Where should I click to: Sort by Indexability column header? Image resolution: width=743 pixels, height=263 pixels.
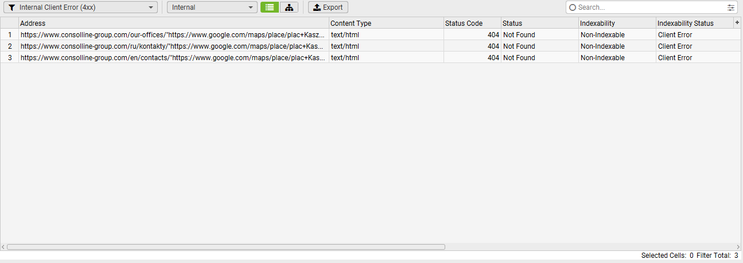pyautogui.click(x=617, y=23)
